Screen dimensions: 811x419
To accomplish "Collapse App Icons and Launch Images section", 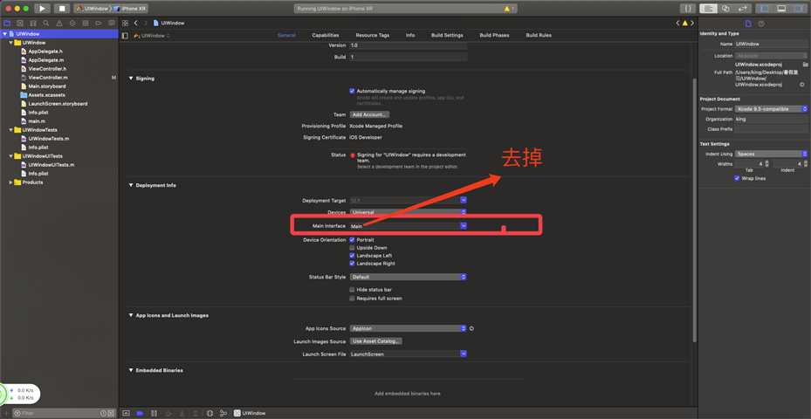I will click(x=131, y=315).
